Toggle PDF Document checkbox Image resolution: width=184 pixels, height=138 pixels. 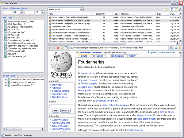click(x=5, y=51)
